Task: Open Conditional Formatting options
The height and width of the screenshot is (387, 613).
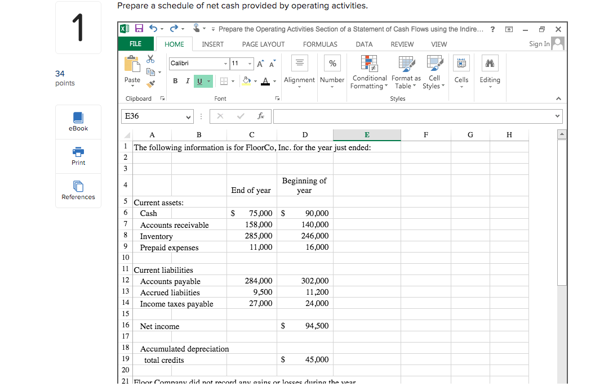Action: (369, 73)
